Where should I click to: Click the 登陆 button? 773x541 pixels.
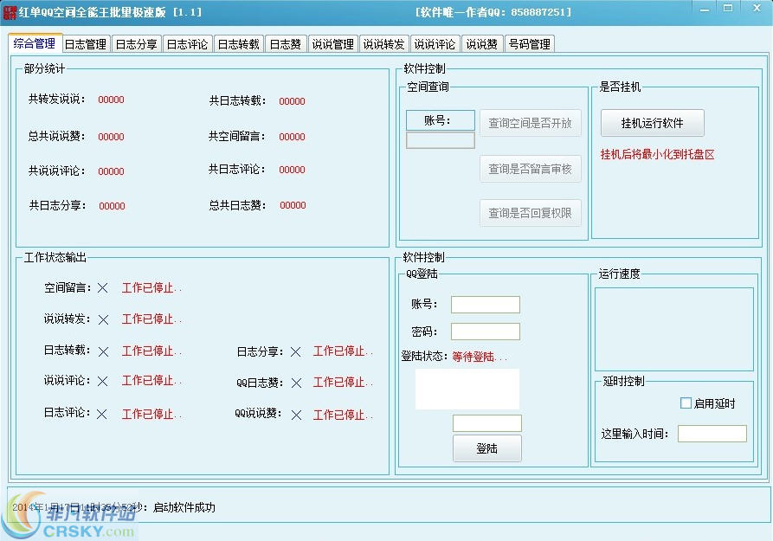487,448
